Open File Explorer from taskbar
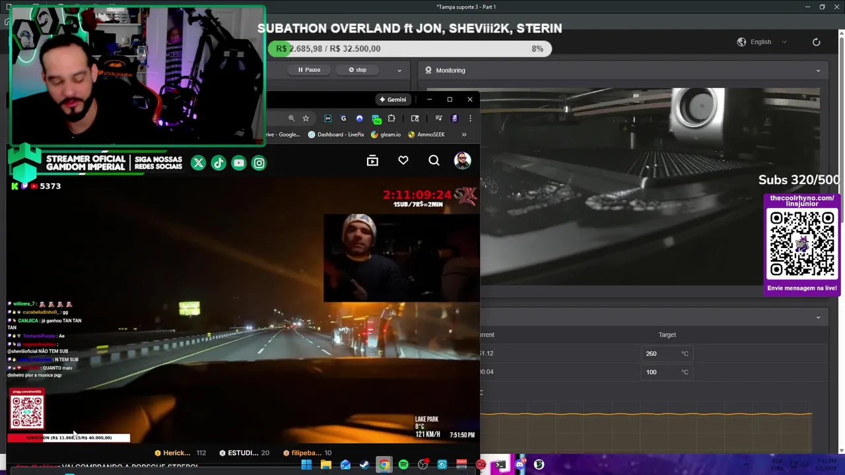 [326, 465]
